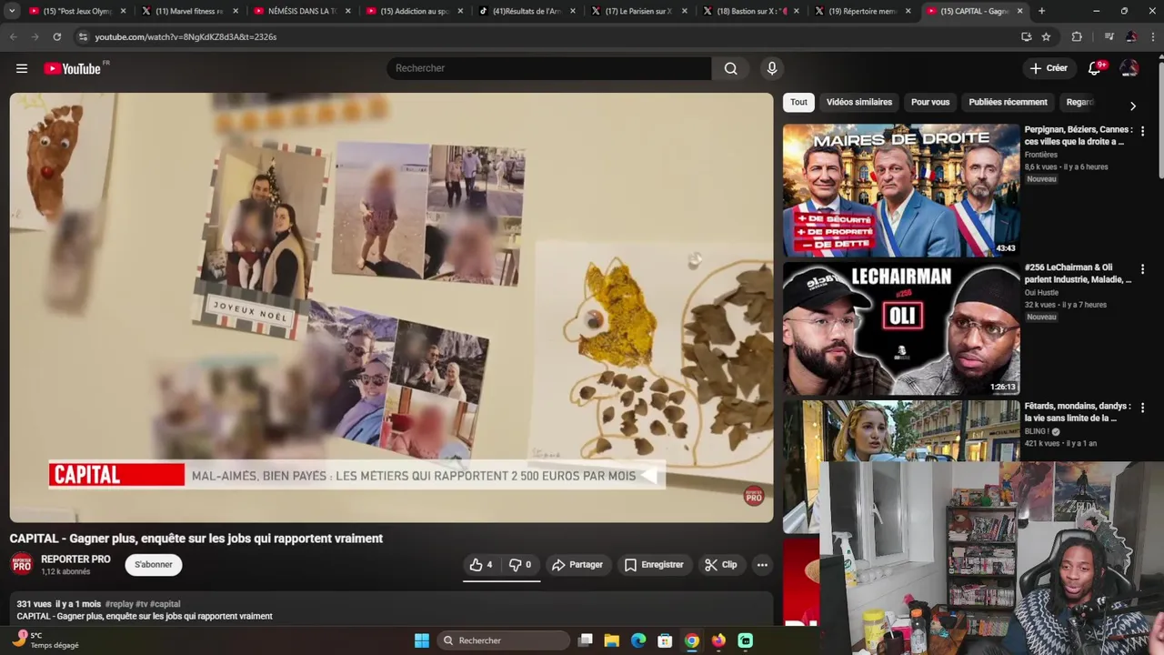Dislike the video with the thumbs-down
Viewport: 1164px width, 655px height.
coord(520,565)
